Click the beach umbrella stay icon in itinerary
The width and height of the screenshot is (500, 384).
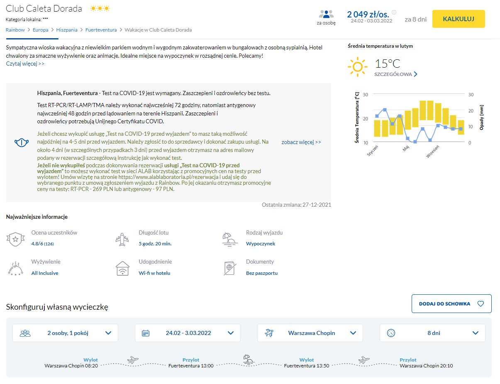click(249, 359)
